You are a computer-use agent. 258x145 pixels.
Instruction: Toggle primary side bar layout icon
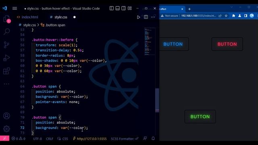click(112, 8)
